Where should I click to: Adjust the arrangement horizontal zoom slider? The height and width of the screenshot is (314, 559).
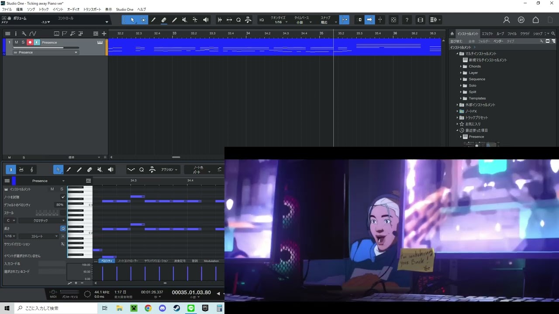[176, 157]
